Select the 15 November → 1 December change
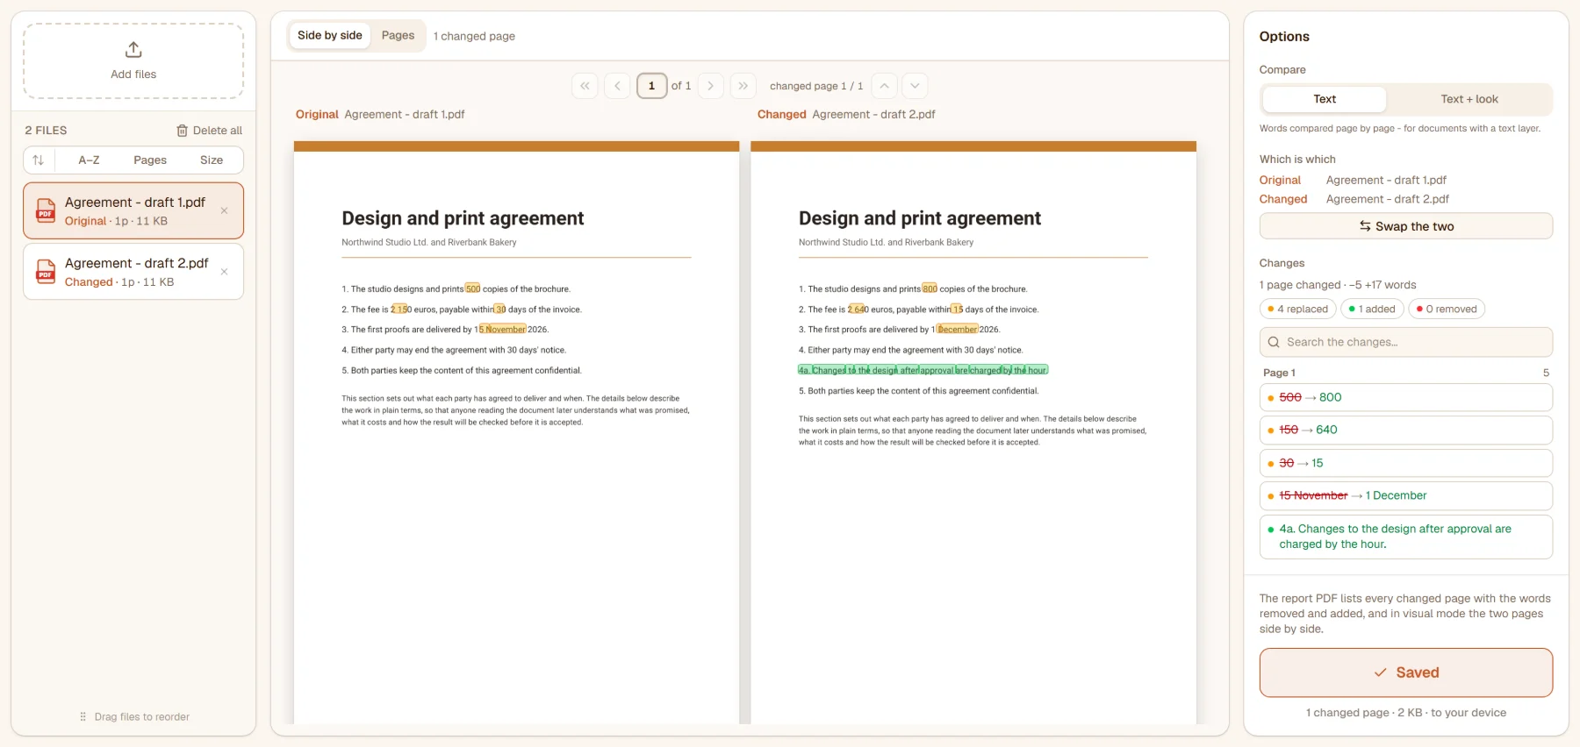Screen dimensions: 1580x747 coord(1406,495)
